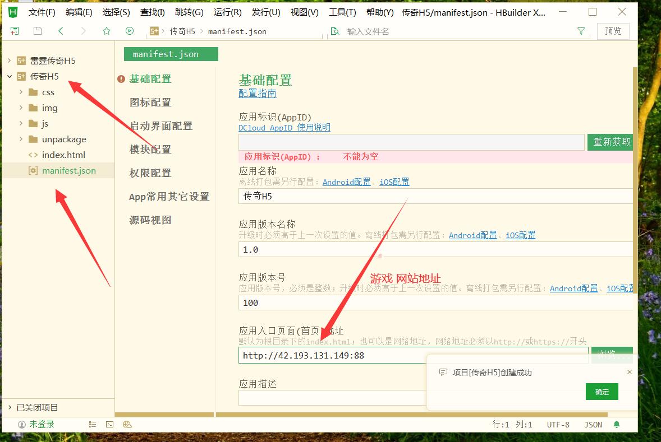Click the filter funnel icon
This screenshot has width=661, height=442.
coord(581,31)
